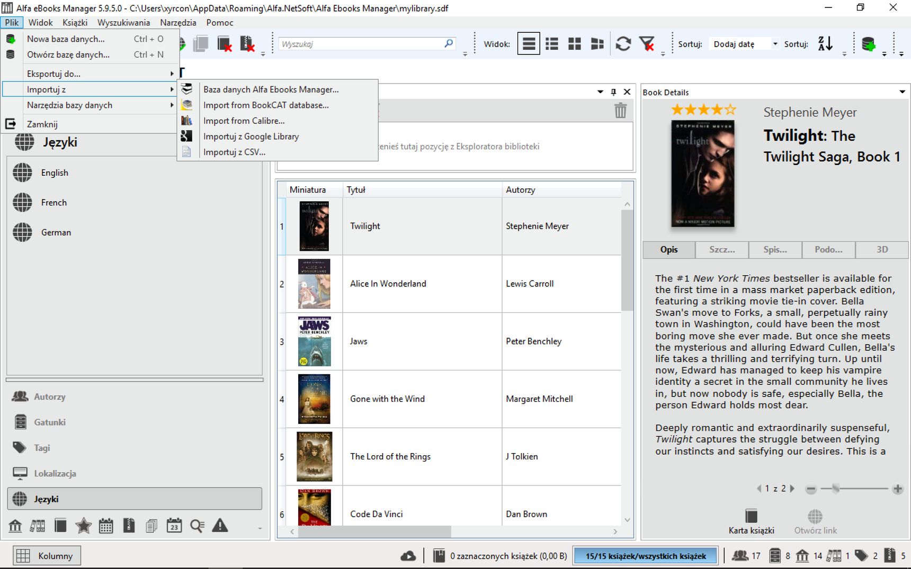Open the Wyszukiwania menu

[123, 22]
